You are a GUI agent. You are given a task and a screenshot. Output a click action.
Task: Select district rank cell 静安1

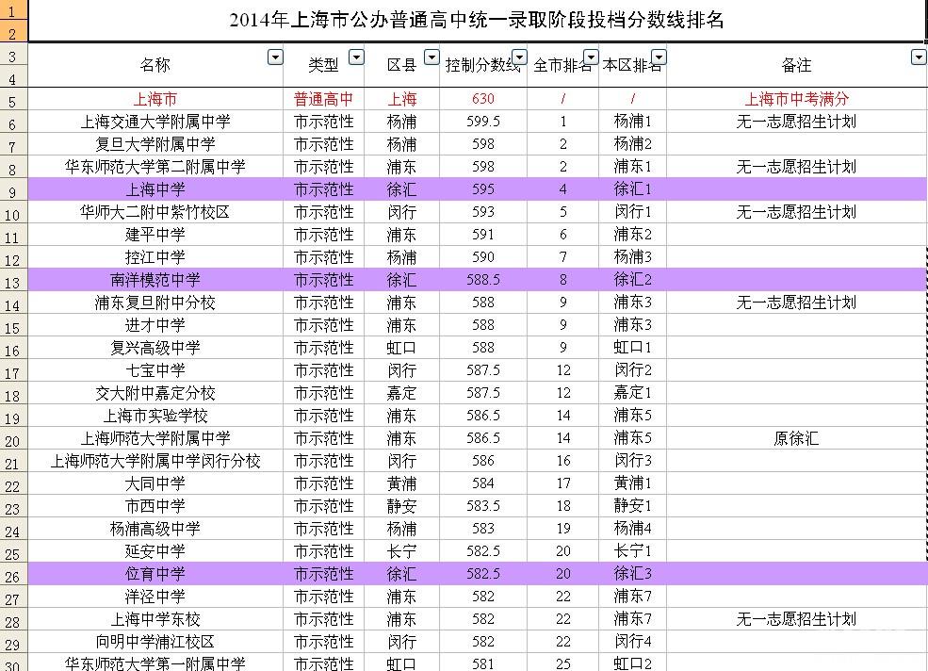633,506
